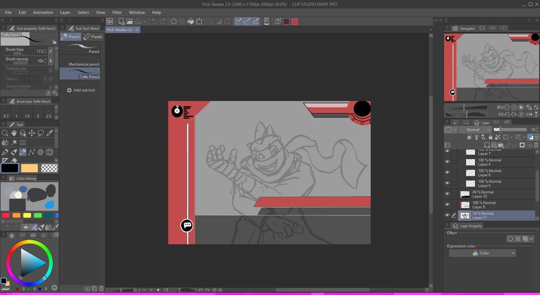This screenshot has width=540, height=295.
Task: Click Add sub tool
Action: [81, 90]
